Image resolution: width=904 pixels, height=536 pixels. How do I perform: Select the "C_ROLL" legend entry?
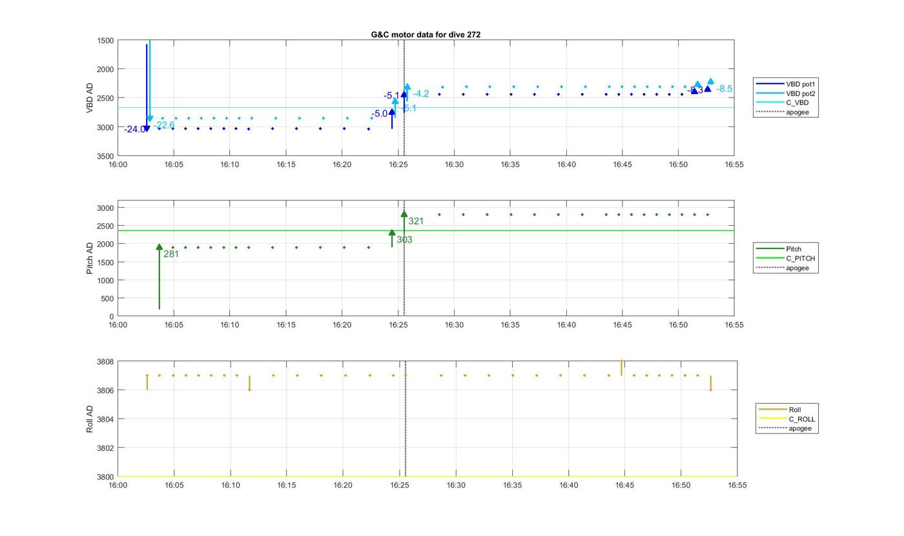[x=786, y=419]
